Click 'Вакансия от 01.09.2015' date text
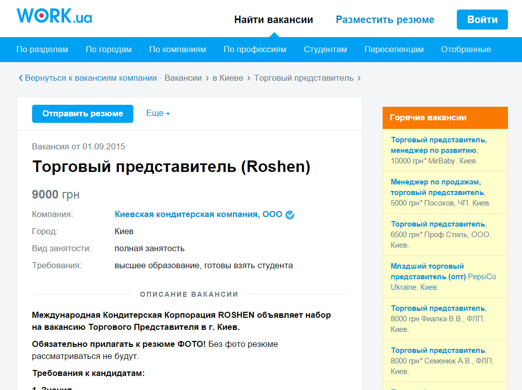 [x=78, y=146]
